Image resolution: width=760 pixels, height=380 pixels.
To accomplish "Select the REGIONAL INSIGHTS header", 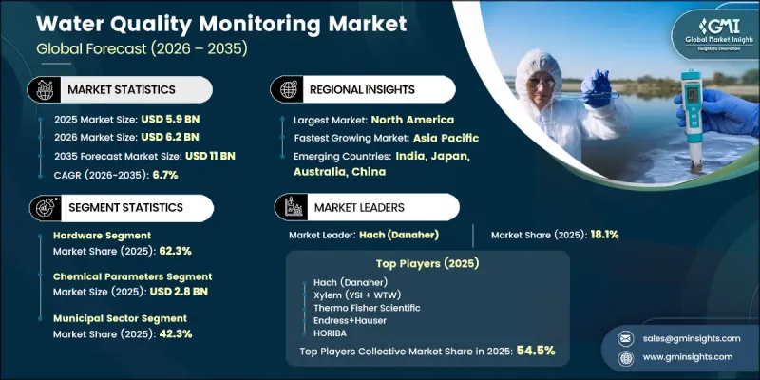I will point(362,89).
